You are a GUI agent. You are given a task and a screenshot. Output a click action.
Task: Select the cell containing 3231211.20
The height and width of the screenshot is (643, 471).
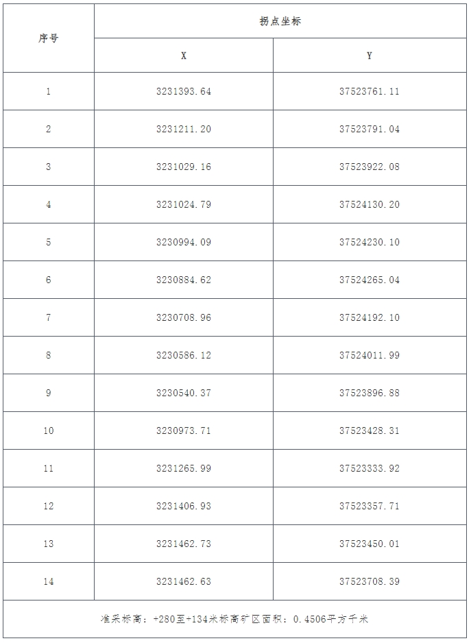pos(184,129)
